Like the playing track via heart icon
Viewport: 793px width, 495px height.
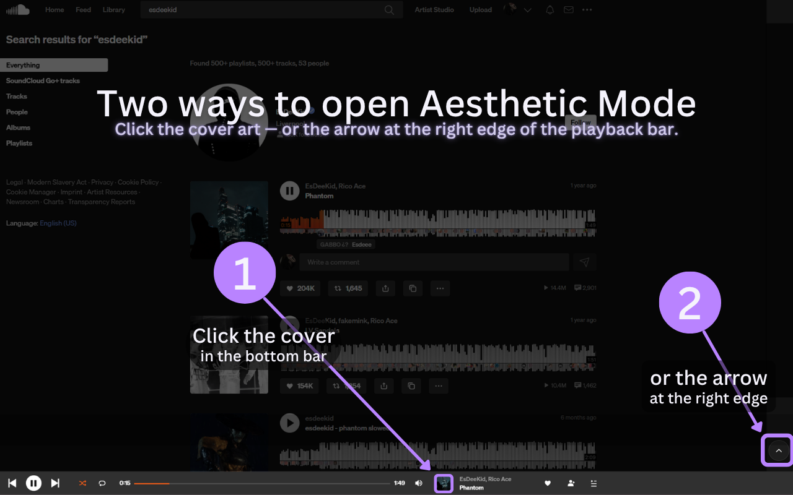(x=548, y=483)
